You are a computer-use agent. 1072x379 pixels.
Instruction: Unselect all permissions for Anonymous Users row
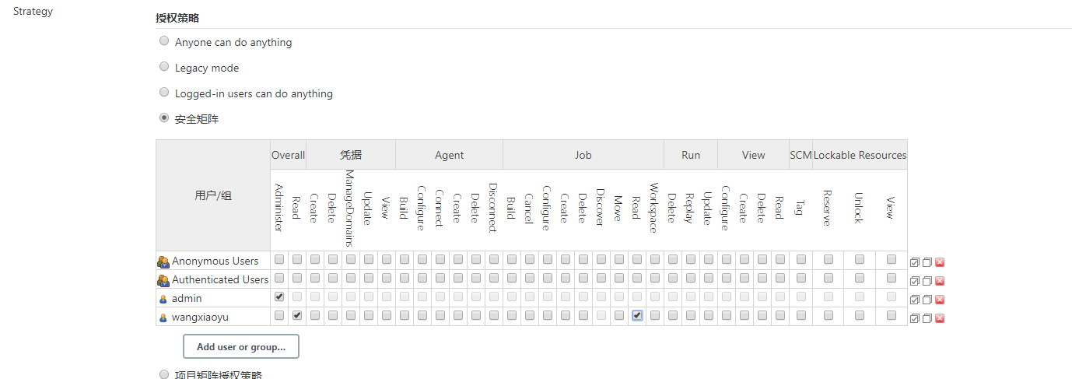click(x=927, y=262)
